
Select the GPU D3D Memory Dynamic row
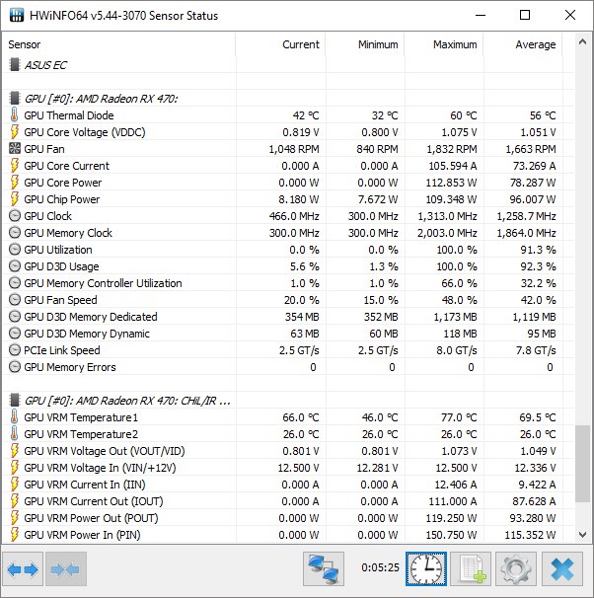coord(288,334)
